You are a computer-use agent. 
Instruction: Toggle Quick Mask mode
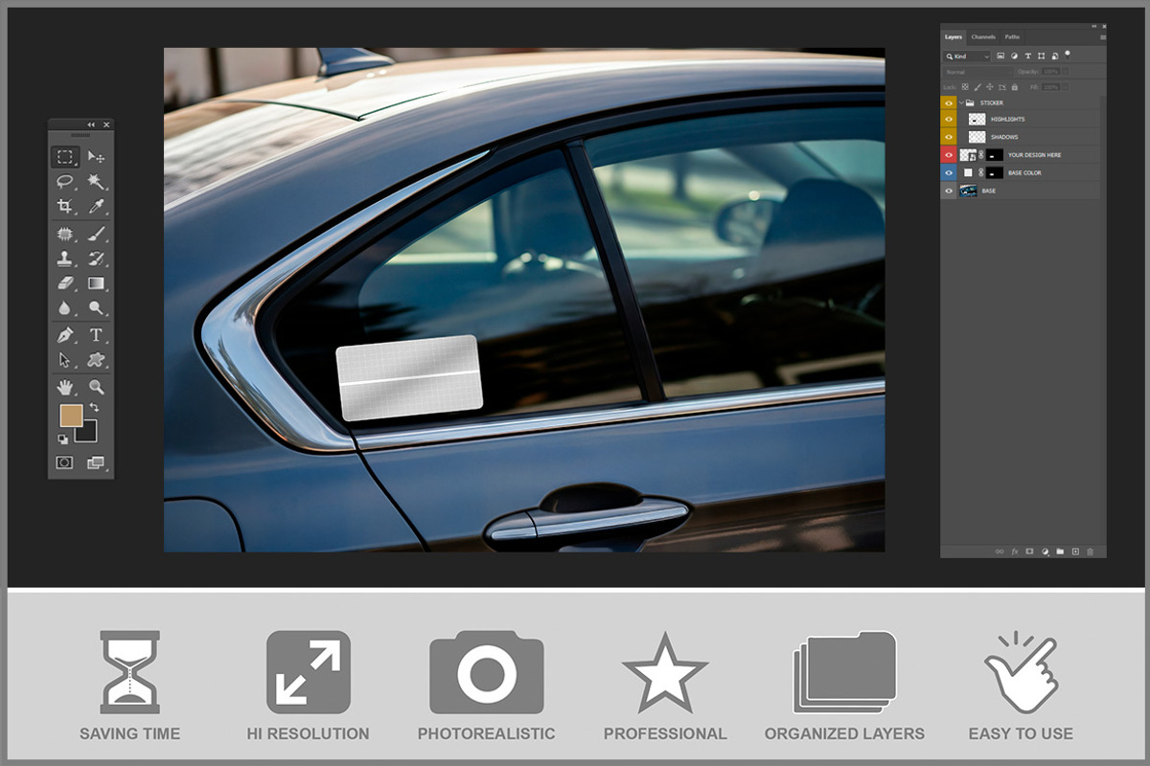click(64, 462)
